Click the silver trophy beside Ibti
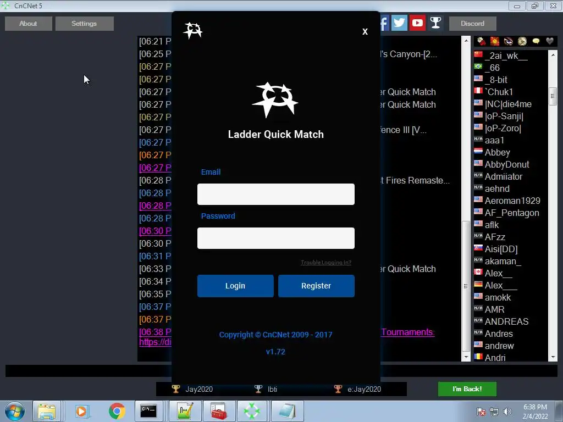The height and width of the screenshot is (422, 563). 258,389
